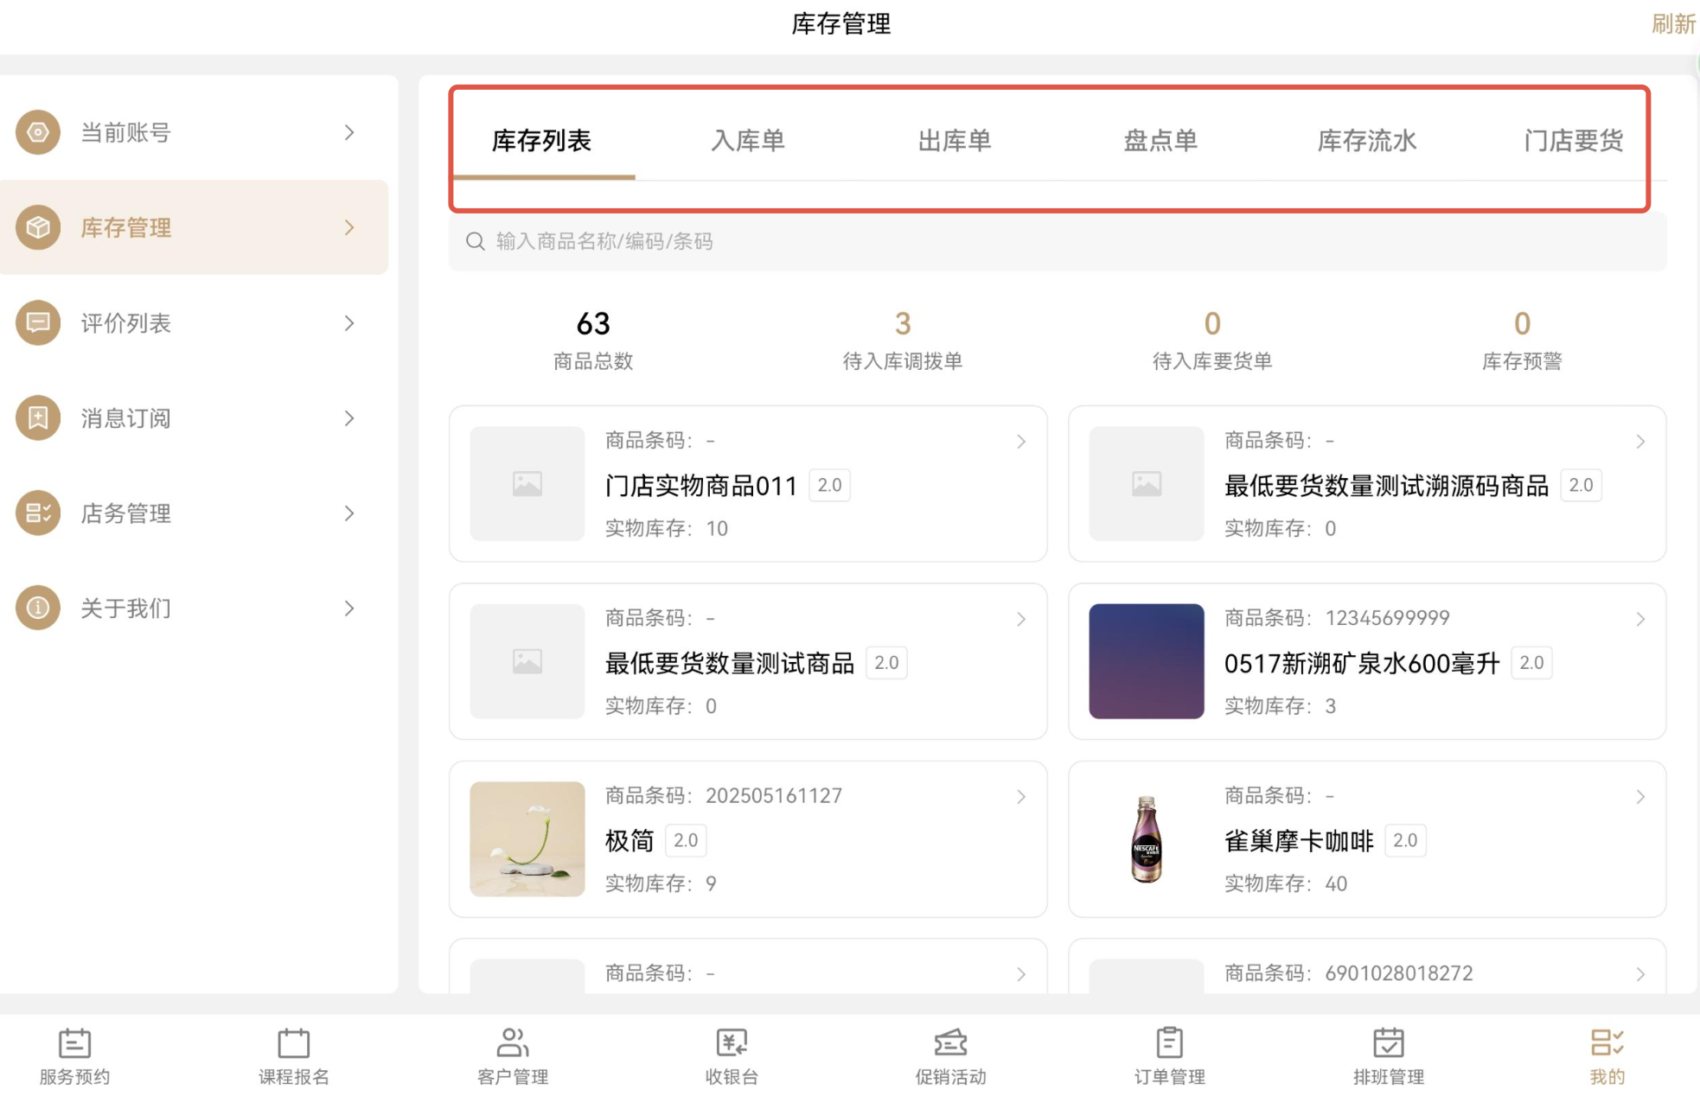Open details chevron for 门店实物商品011
The image size is (1700, 1096).
[x=1021, y=442]
